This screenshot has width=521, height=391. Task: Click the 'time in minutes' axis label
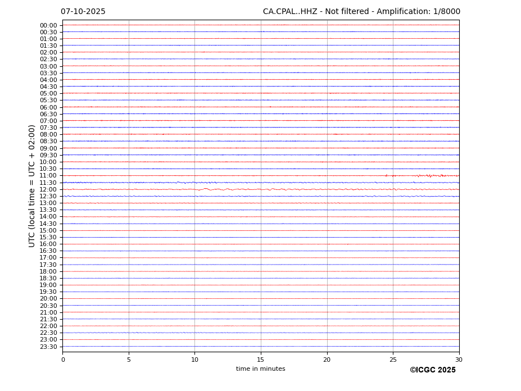click(260, 369)
